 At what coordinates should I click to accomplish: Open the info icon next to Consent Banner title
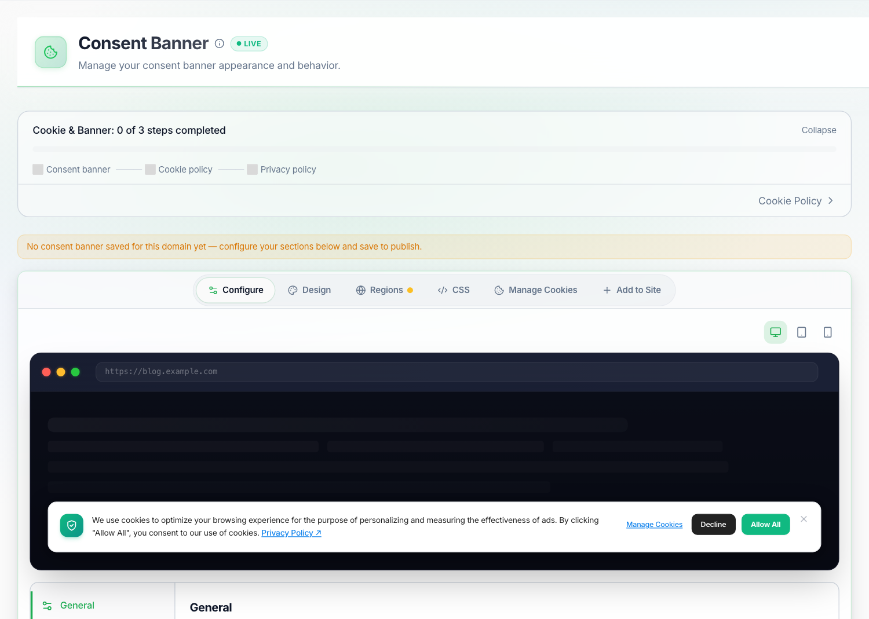[x=220, y=43]
